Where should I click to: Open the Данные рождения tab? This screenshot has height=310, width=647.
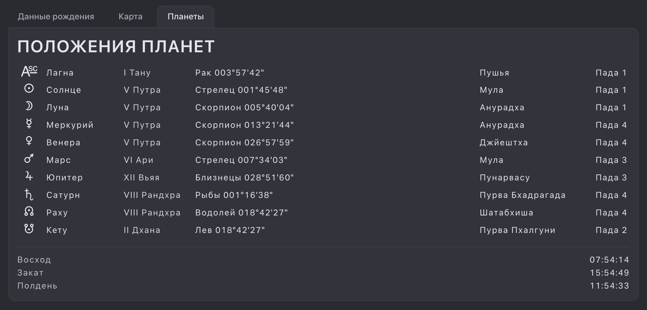point(56,17)
